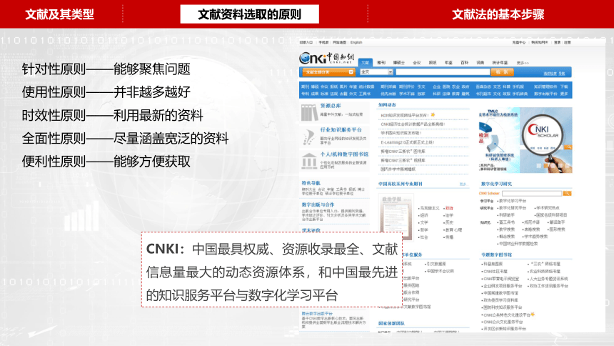Viewport: 614px width, 346px height.
Task: Click the 时效性原则 bullet text
Action: pos(112,115)
